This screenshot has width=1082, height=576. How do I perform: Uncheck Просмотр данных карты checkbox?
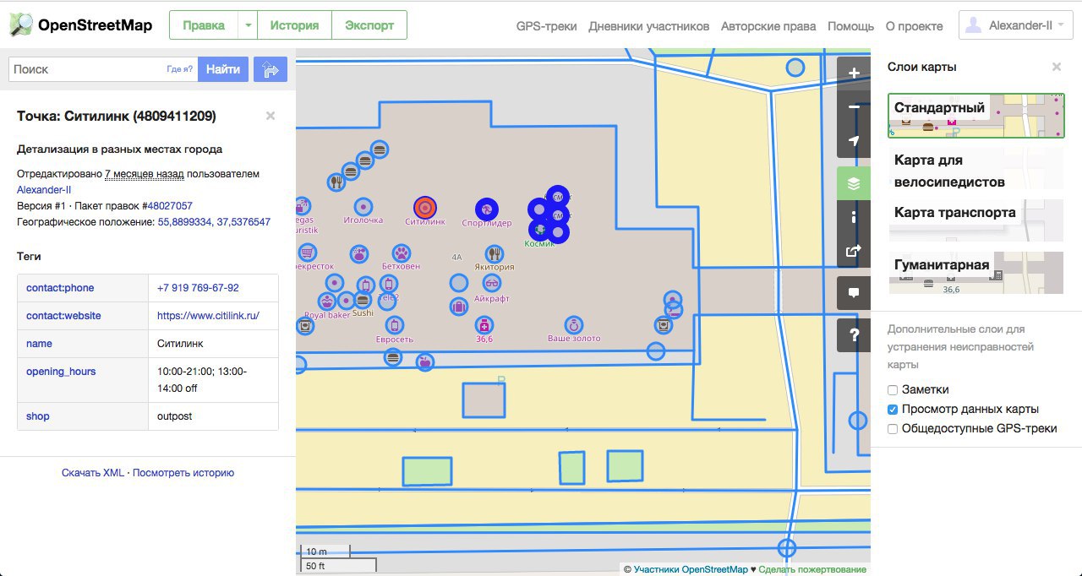pos(893,410)
